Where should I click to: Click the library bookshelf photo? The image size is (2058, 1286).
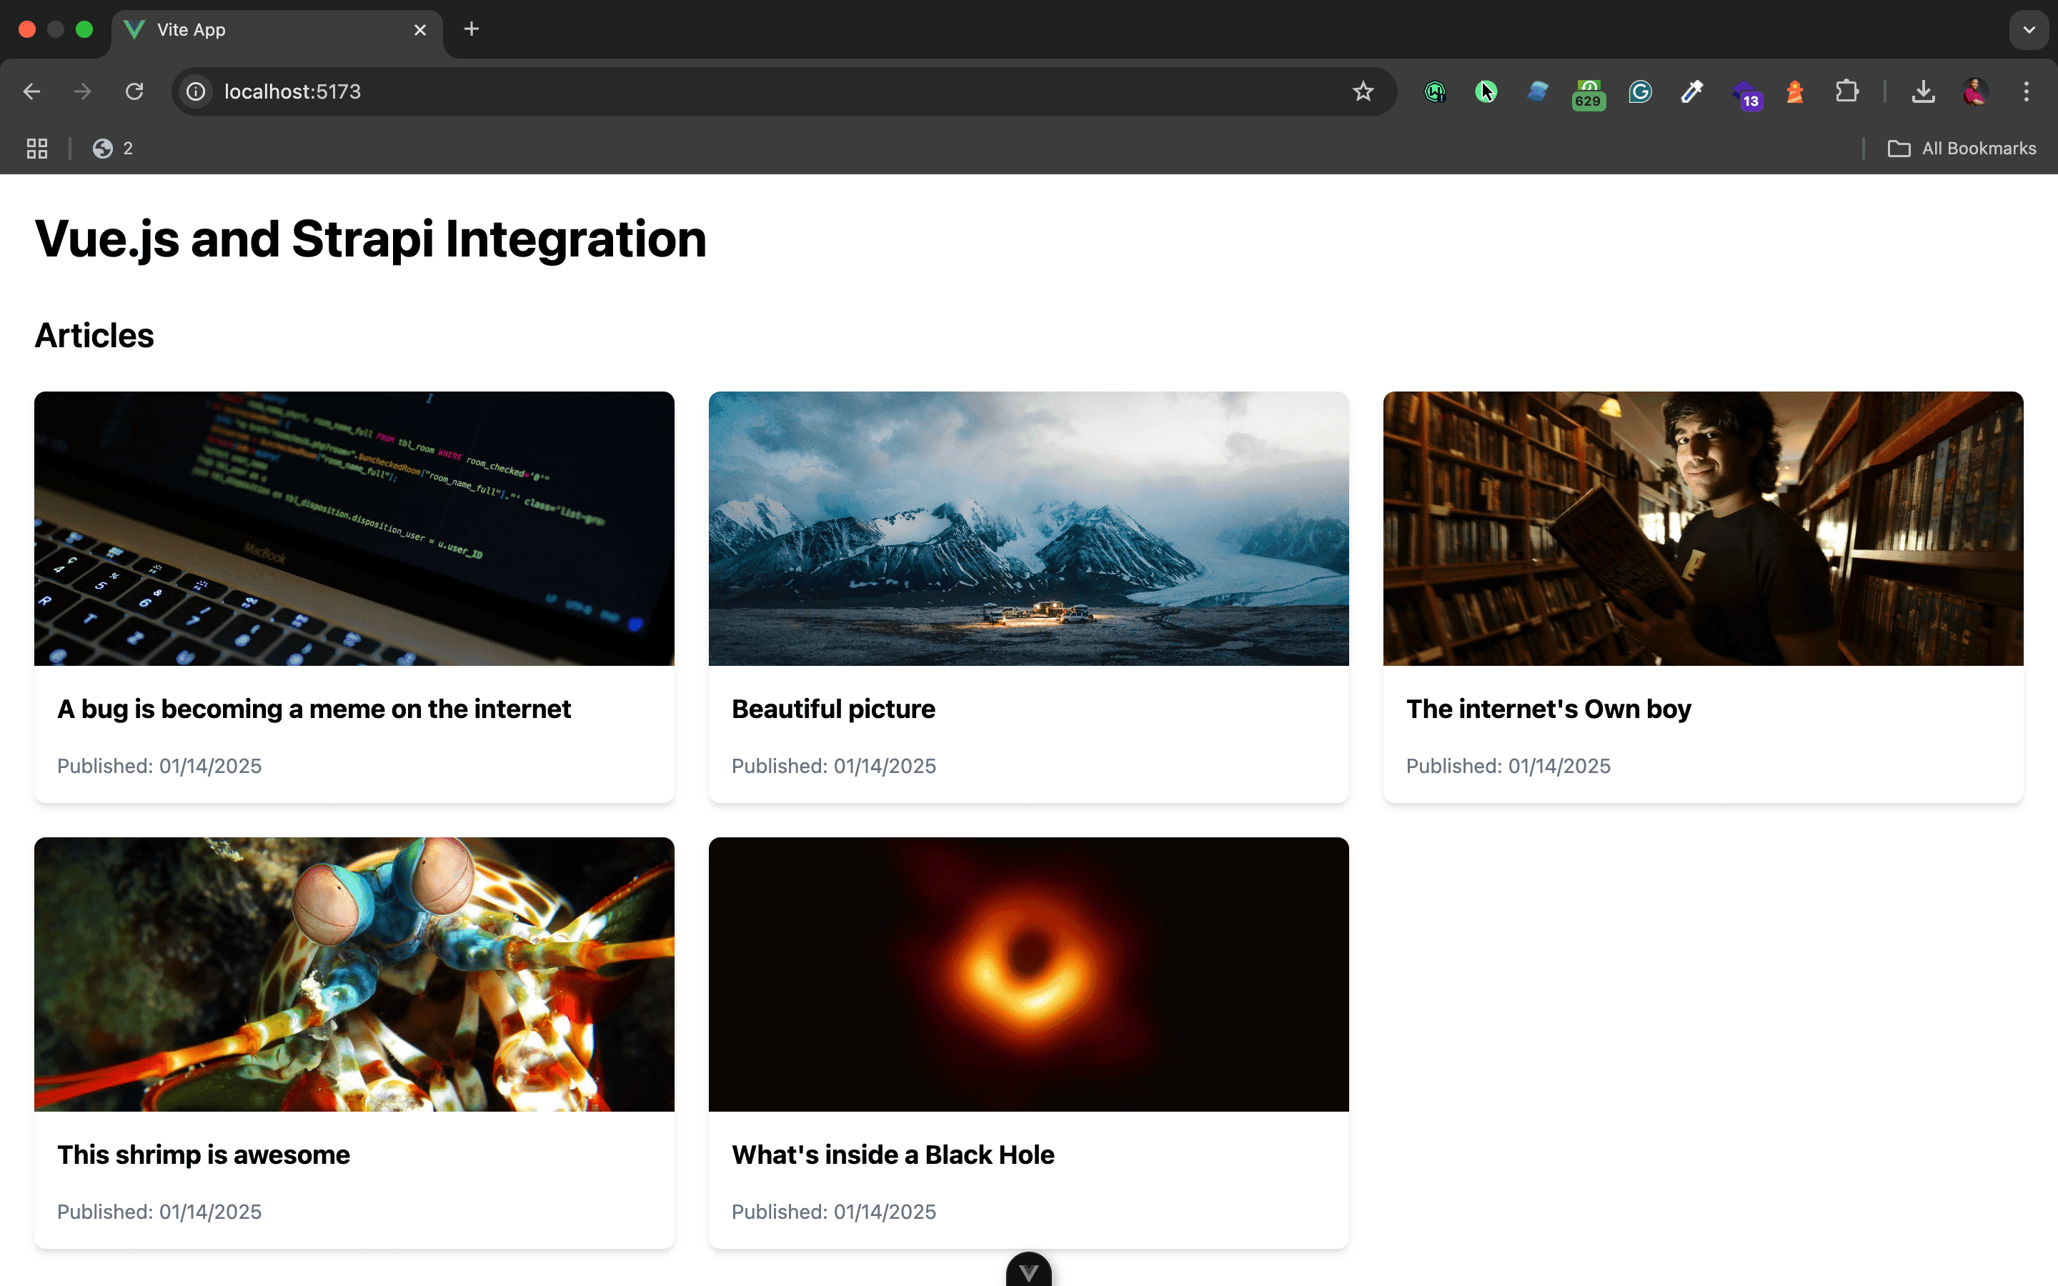click(x=1703, y=528)
